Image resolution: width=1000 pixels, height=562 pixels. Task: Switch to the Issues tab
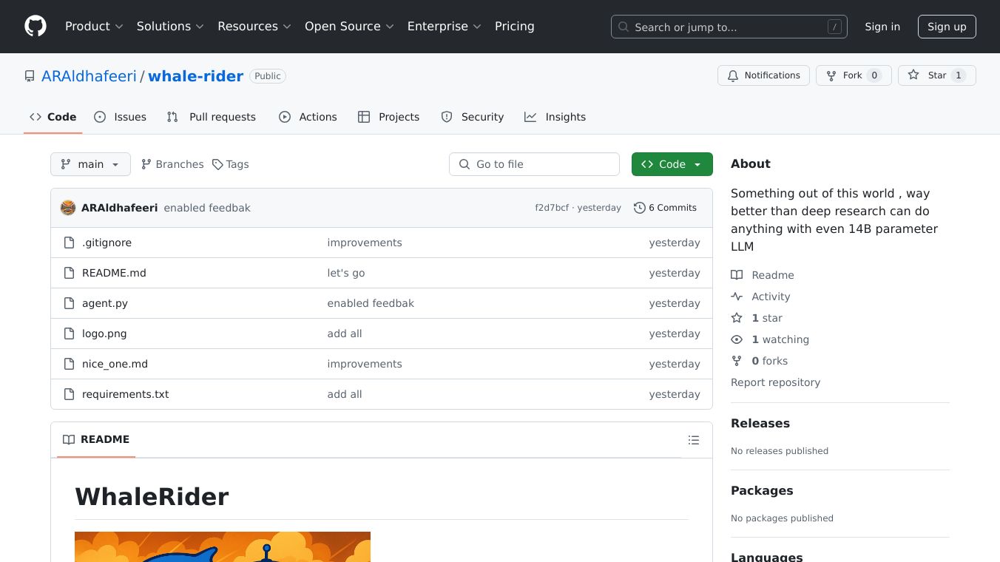pos(121,117)
